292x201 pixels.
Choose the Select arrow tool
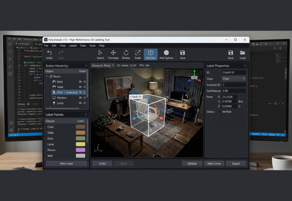tap(100, 54)
